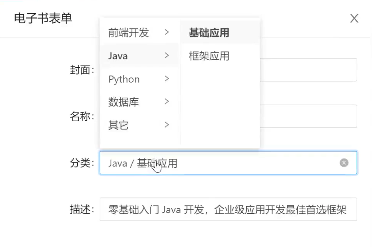Select the 数据库 category item
Screen dimensions: 372x247
coord(124,102)
